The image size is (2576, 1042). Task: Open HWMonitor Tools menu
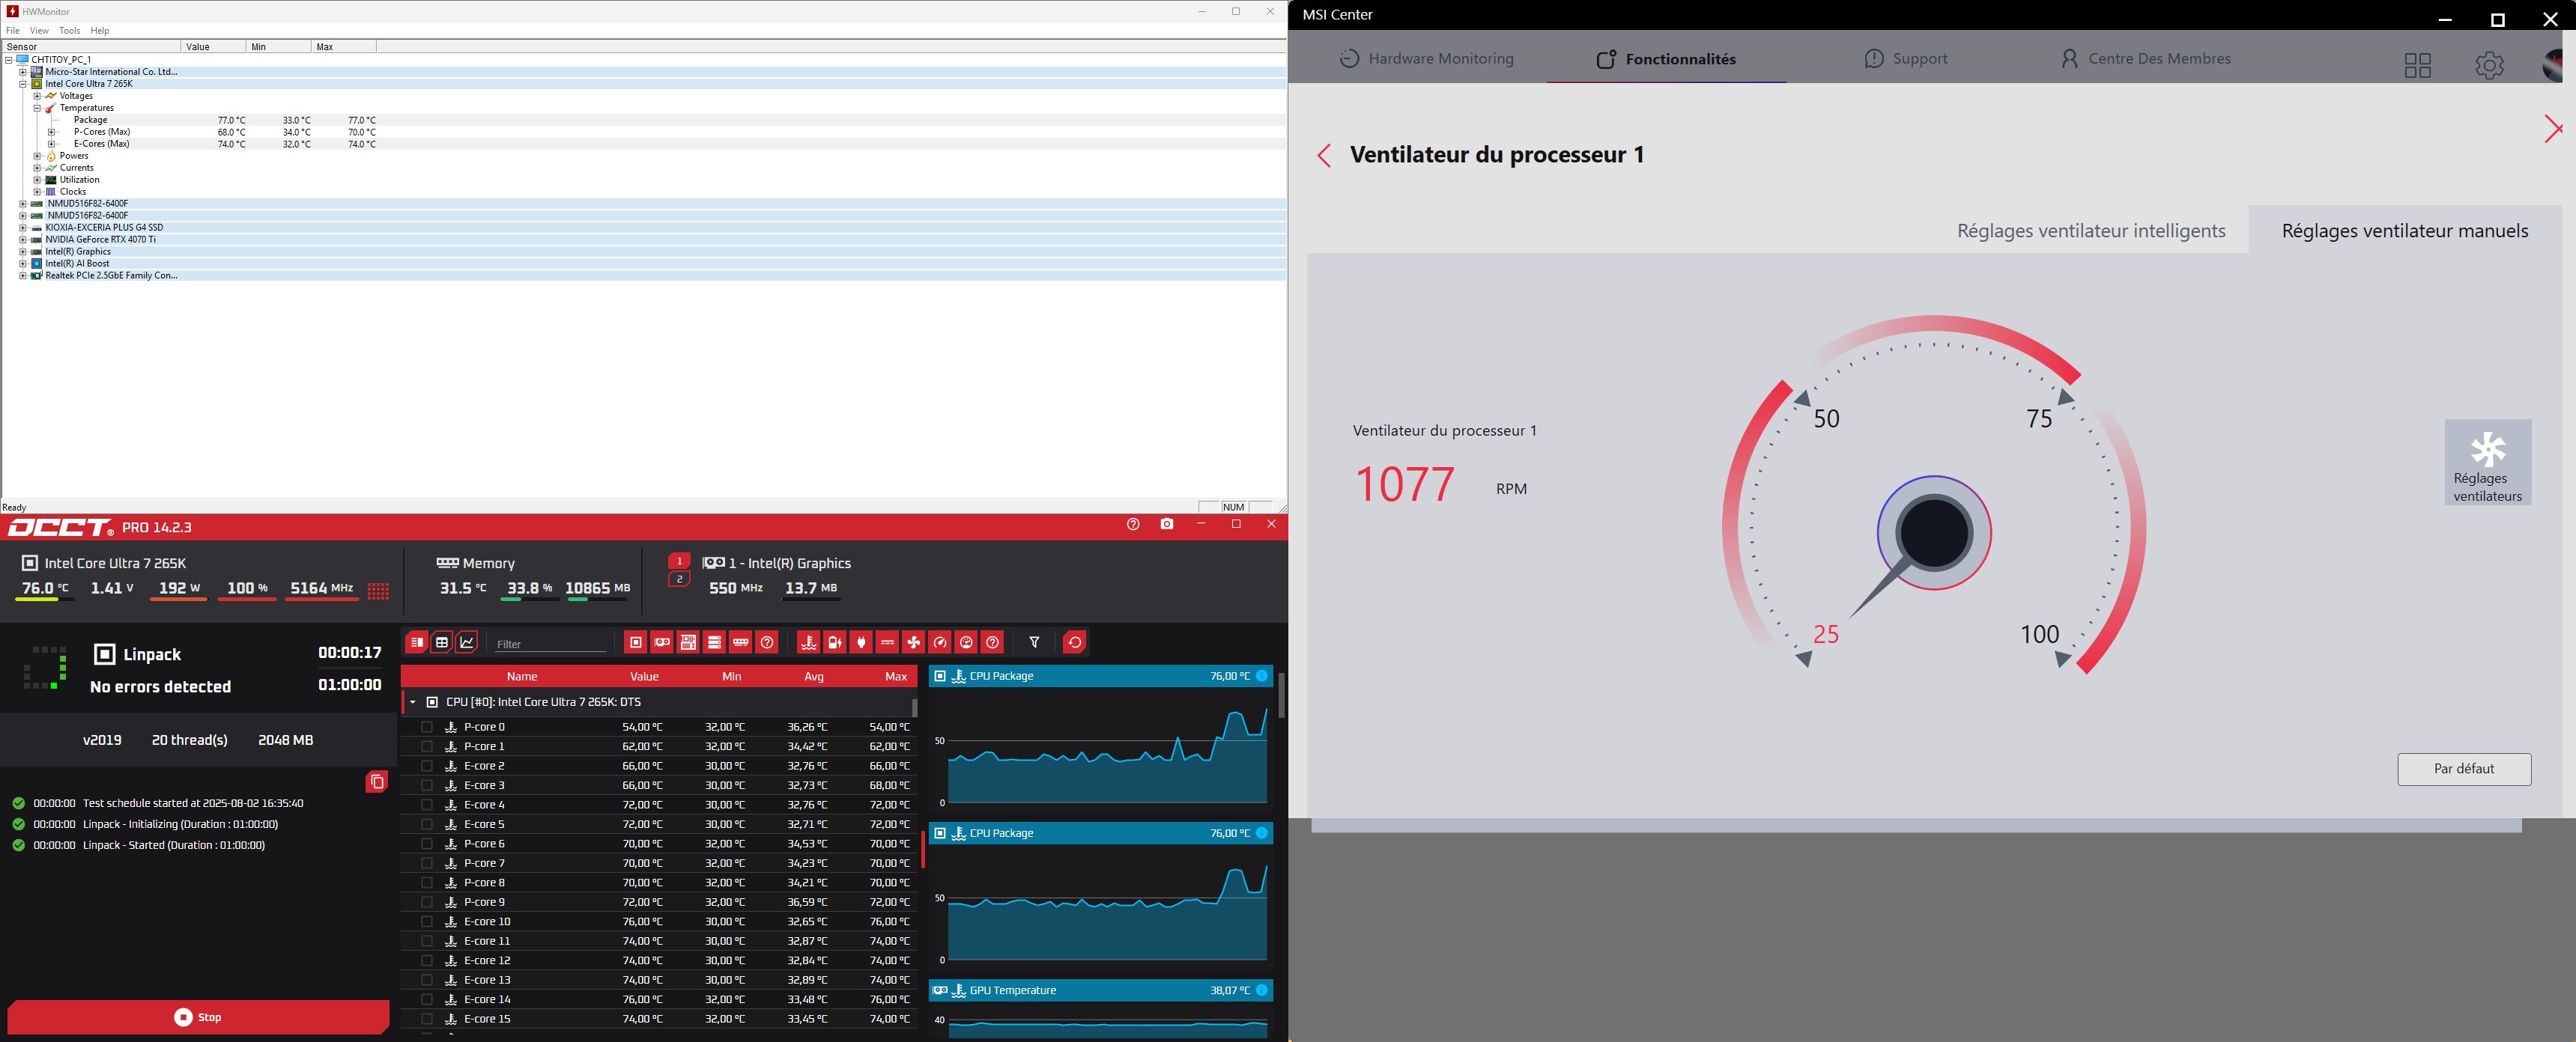(69, 31)
